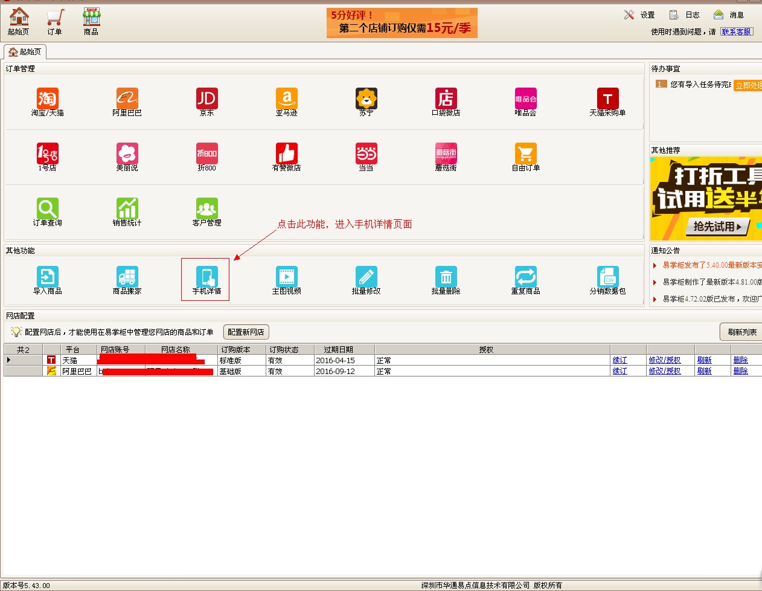Open the 日志 log viewer
The image size is (762, 591).
point(684,15)
